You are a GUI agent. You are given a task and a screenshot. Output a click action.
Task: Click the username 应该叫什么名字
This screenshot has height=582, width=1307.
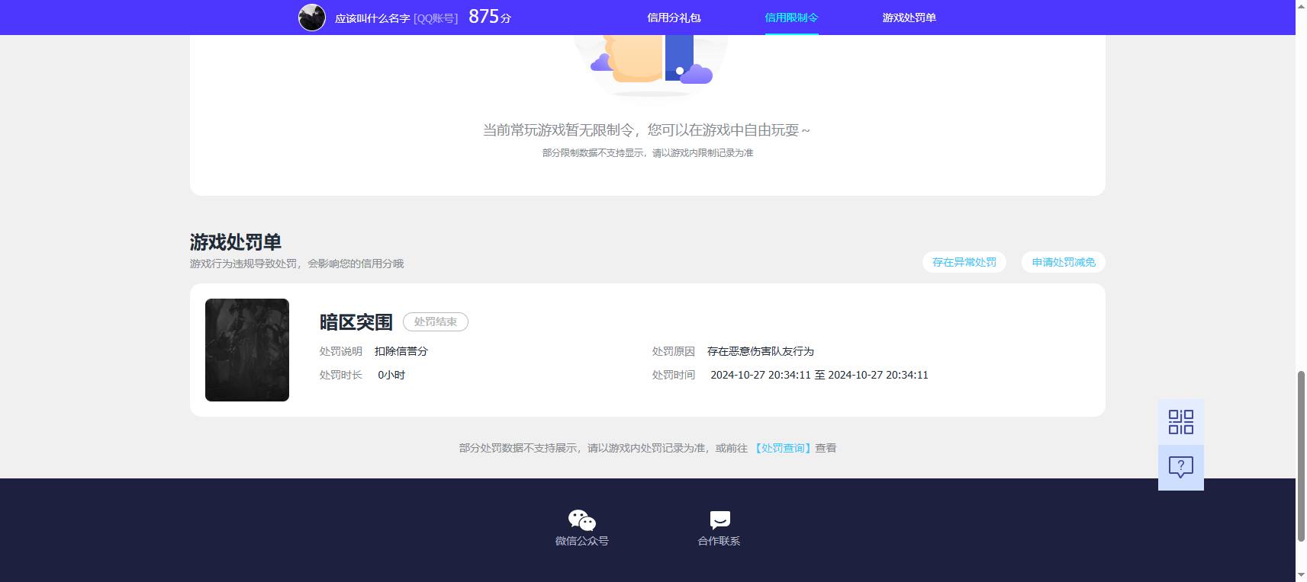[372, 18]
